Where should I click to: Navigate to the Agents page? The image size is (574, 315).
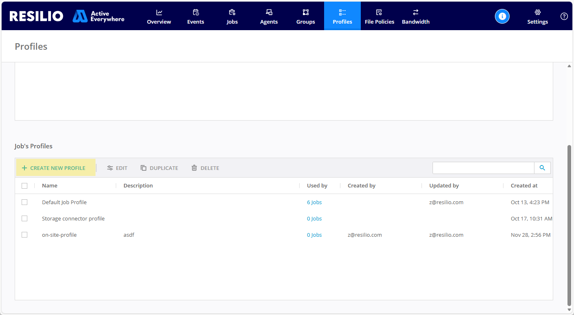[269, 16]
